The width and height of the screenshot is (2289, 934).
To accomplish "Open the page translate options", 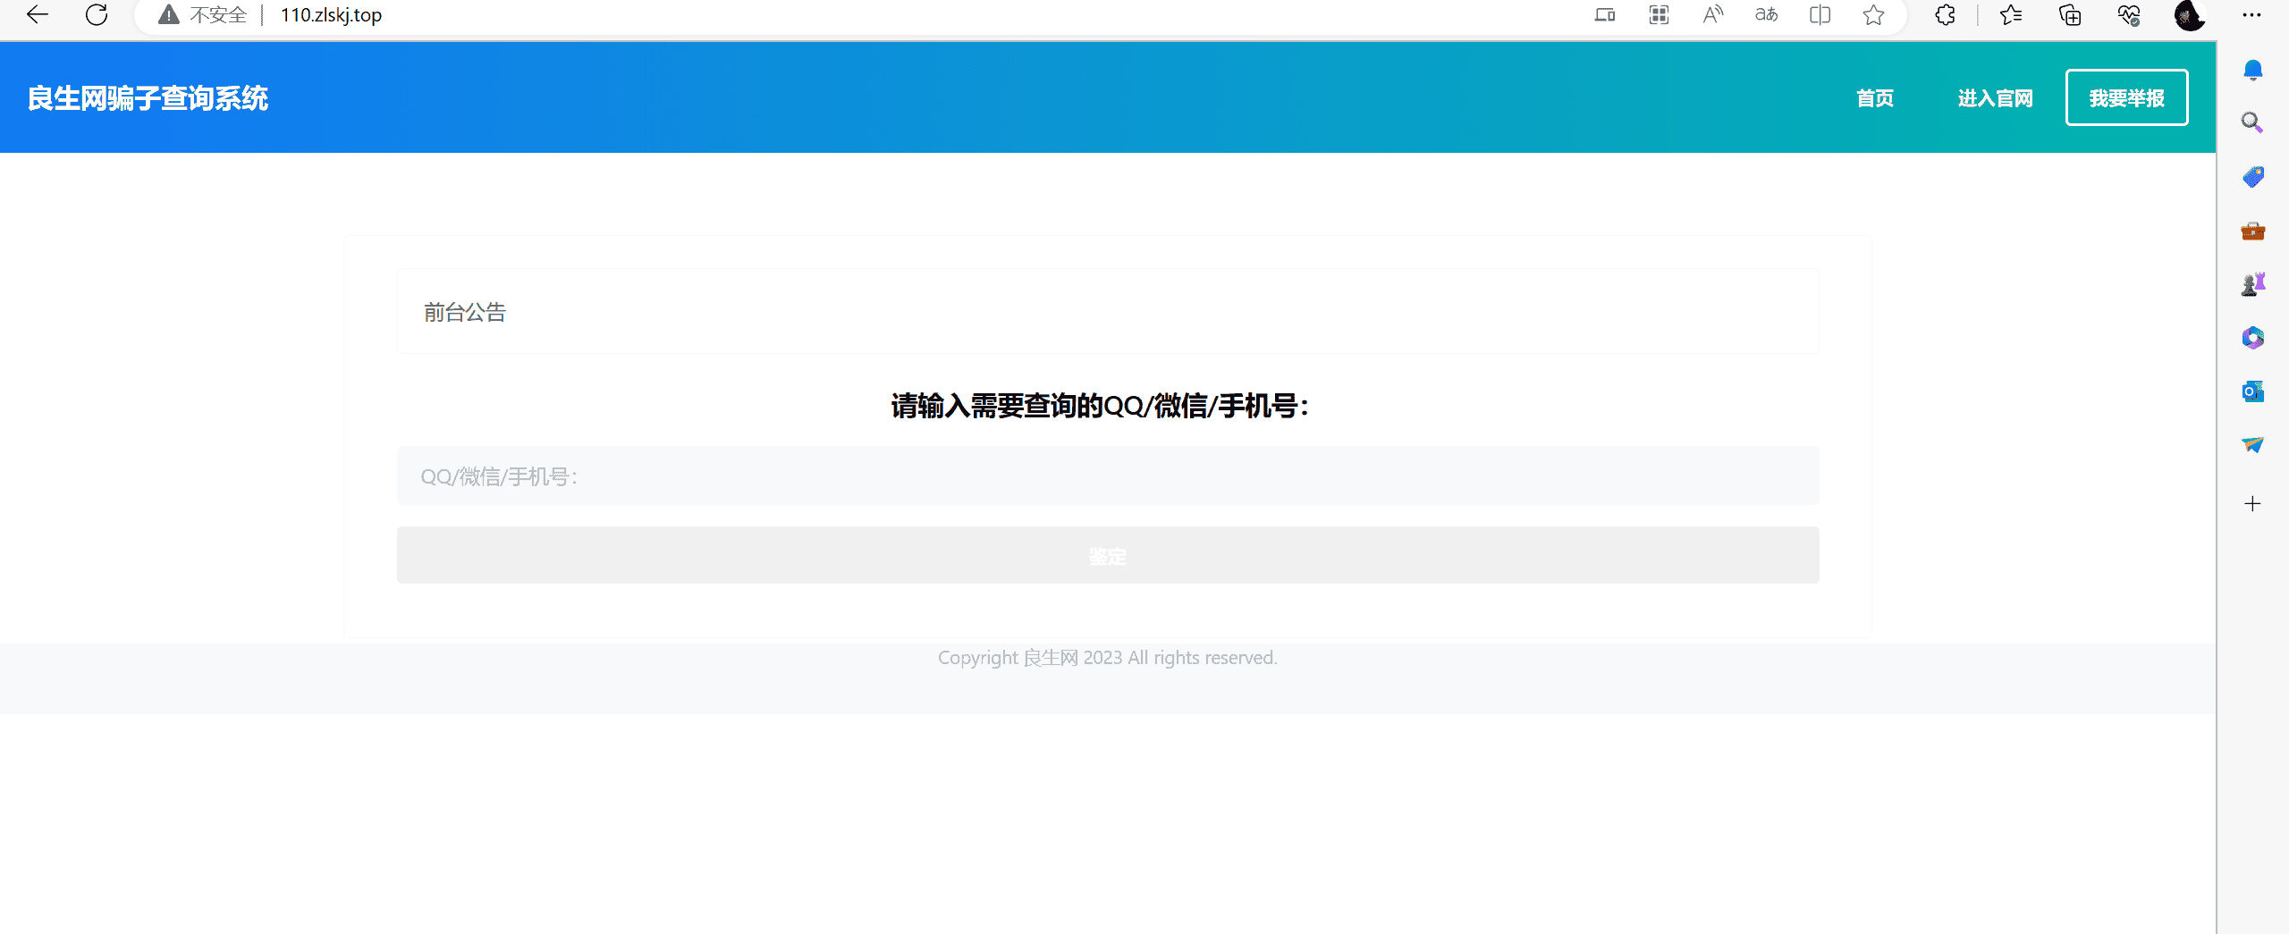I will click(1765, 14).
